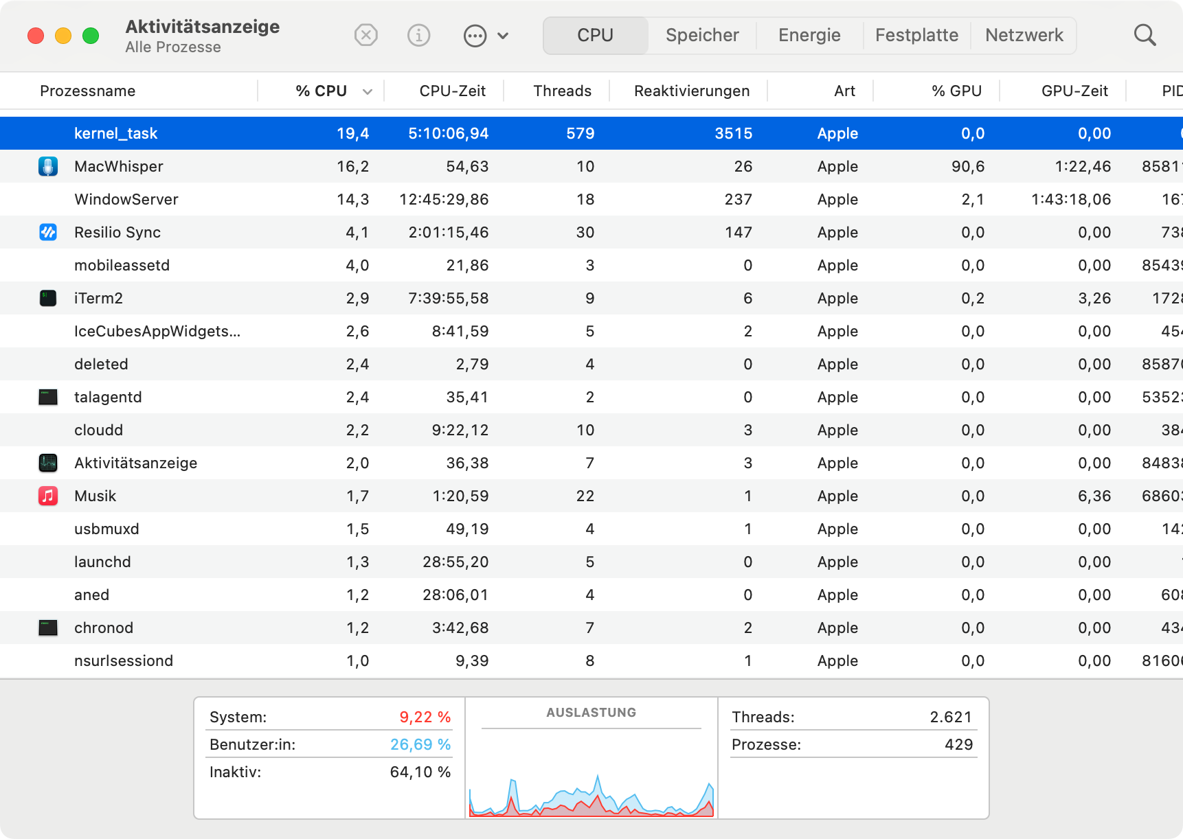Click Resilio Sync Threads value 30

pos(585,232)
